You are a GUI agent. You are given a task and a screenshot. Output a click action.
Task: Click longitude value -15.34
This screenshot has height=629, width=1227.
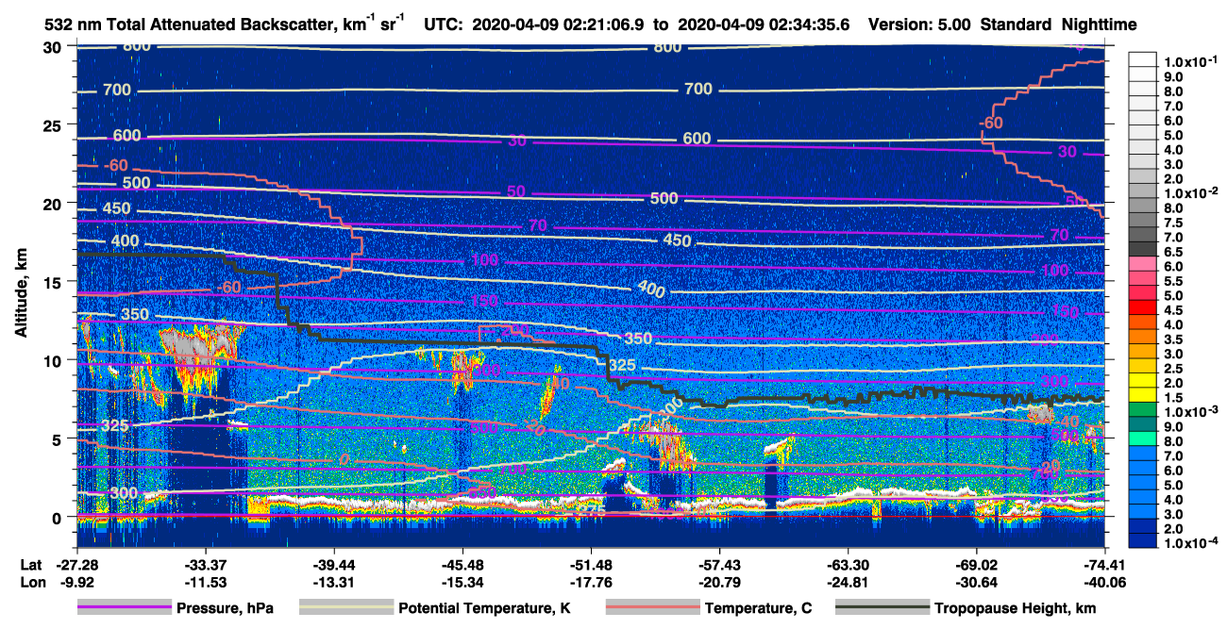point(462,582)
